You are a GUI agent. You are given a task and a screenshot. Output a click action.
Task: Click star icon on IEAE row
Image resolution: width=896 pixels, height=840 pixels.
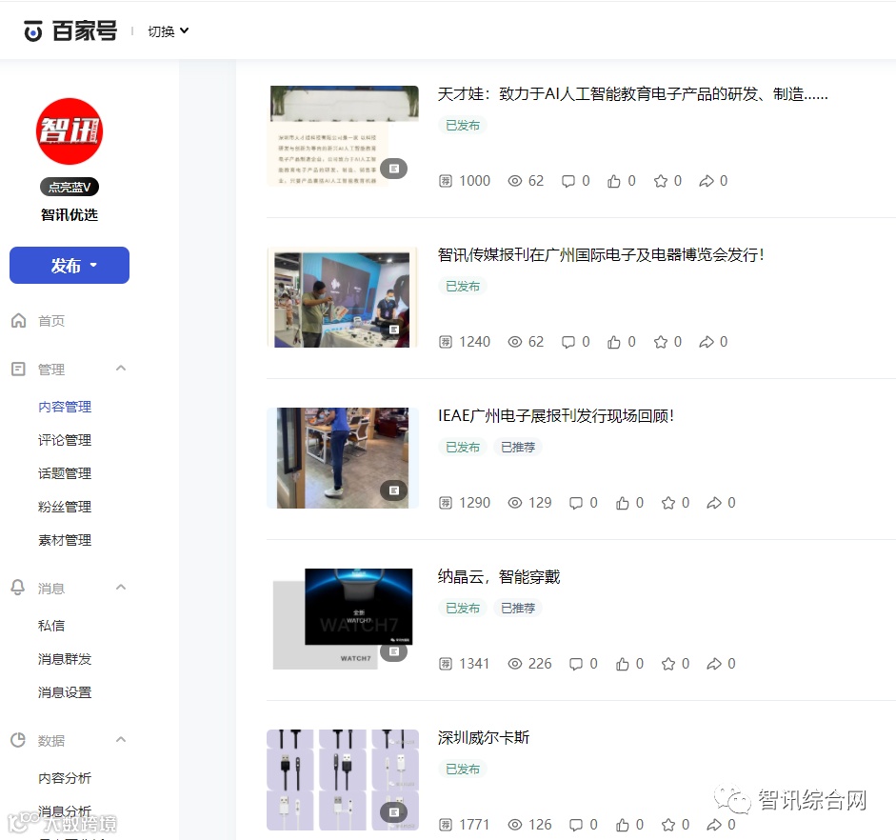[668, 503]
